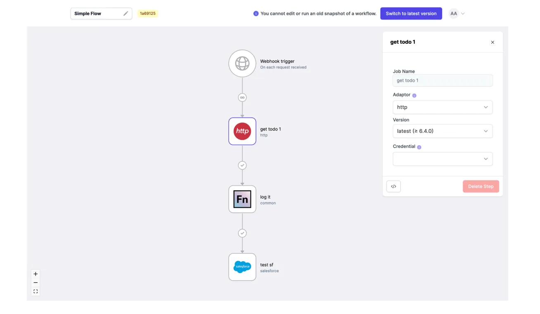Click the 'get todo 1' node label on canvas
This screenshot has width=540, height=314.
[271, 129]
